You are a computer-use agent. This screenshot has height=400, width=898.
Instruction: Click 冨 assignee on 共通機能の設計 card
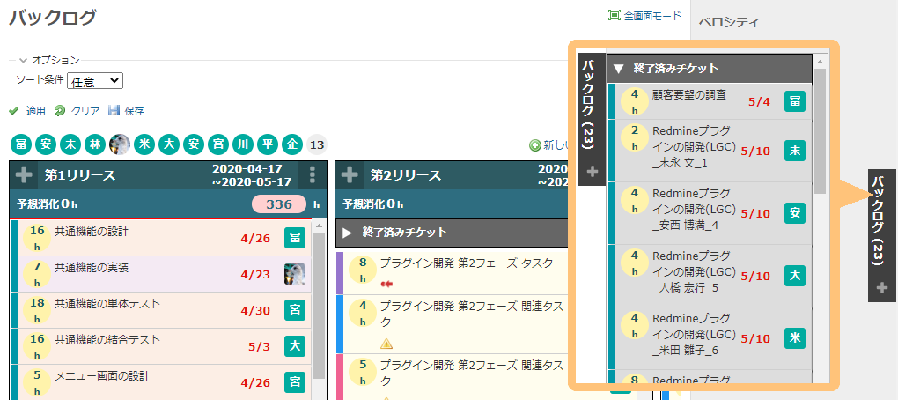pos(294,238)
